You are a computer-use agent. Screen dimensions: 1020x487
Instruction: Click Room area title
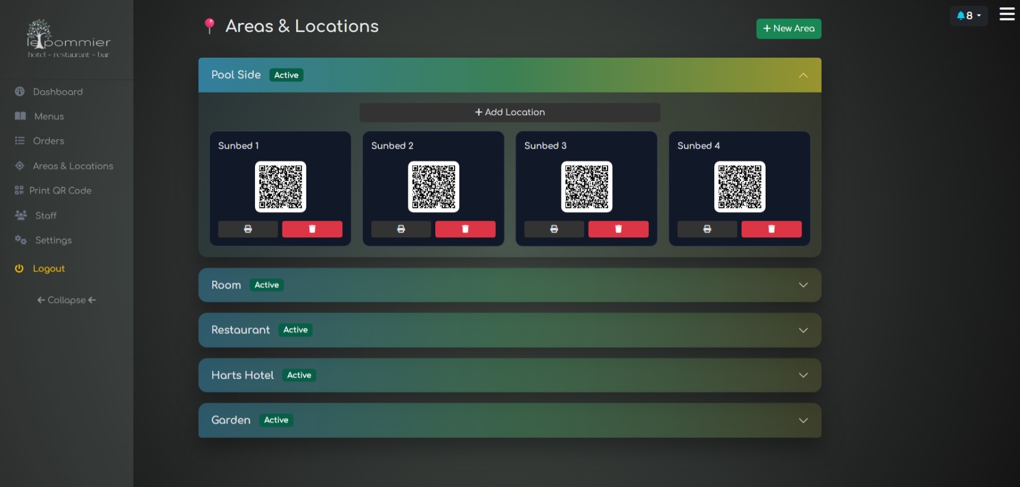(226, 285)
